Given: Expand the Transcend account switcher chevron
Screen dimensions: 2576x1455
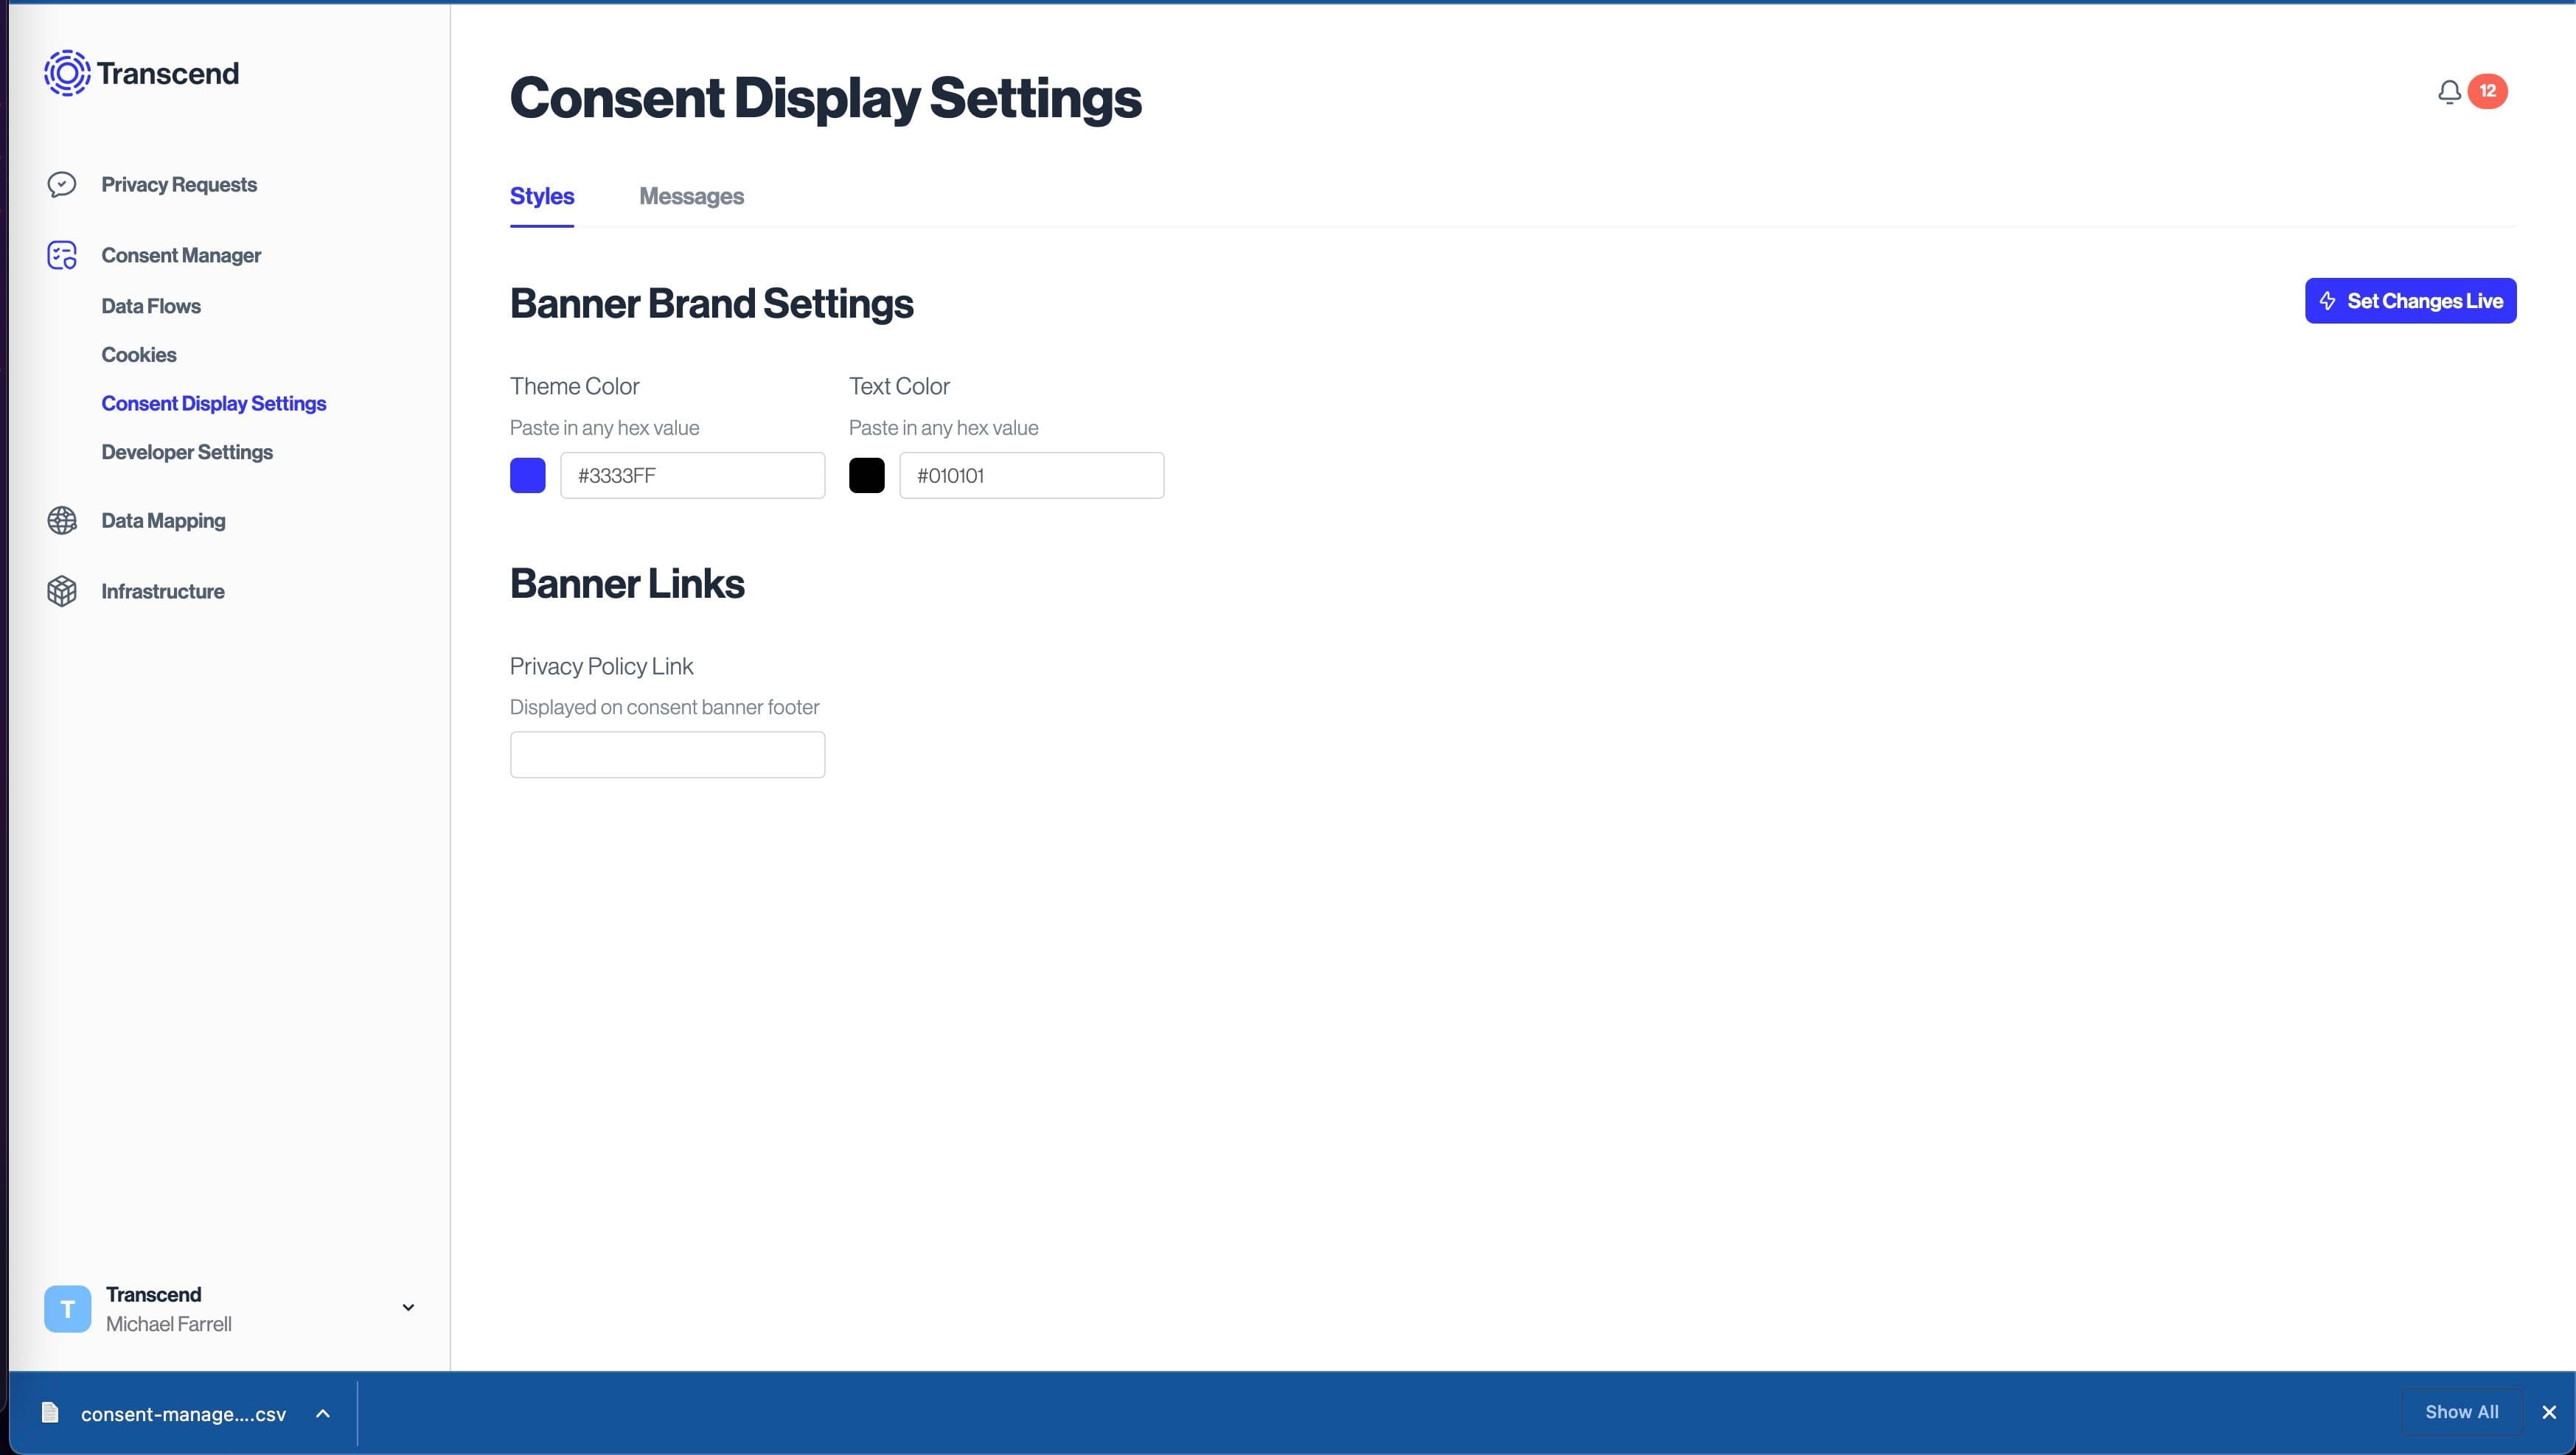Looking at the screenshot, I should coord(408,1307).
